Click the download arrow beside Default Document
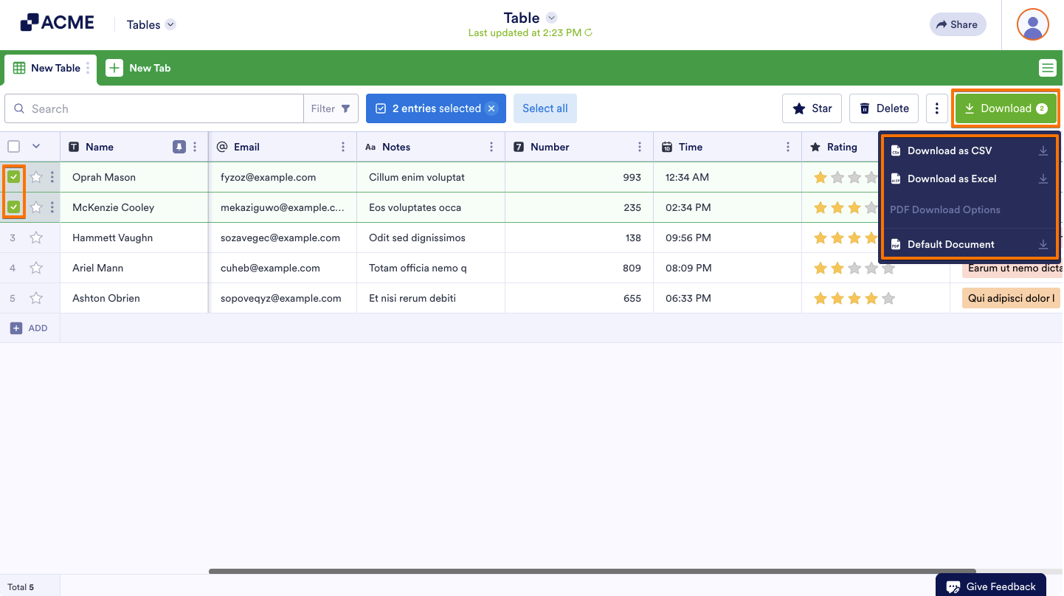The height and width of the screenshot is (596, 1064). click(x=1043, y=244)
